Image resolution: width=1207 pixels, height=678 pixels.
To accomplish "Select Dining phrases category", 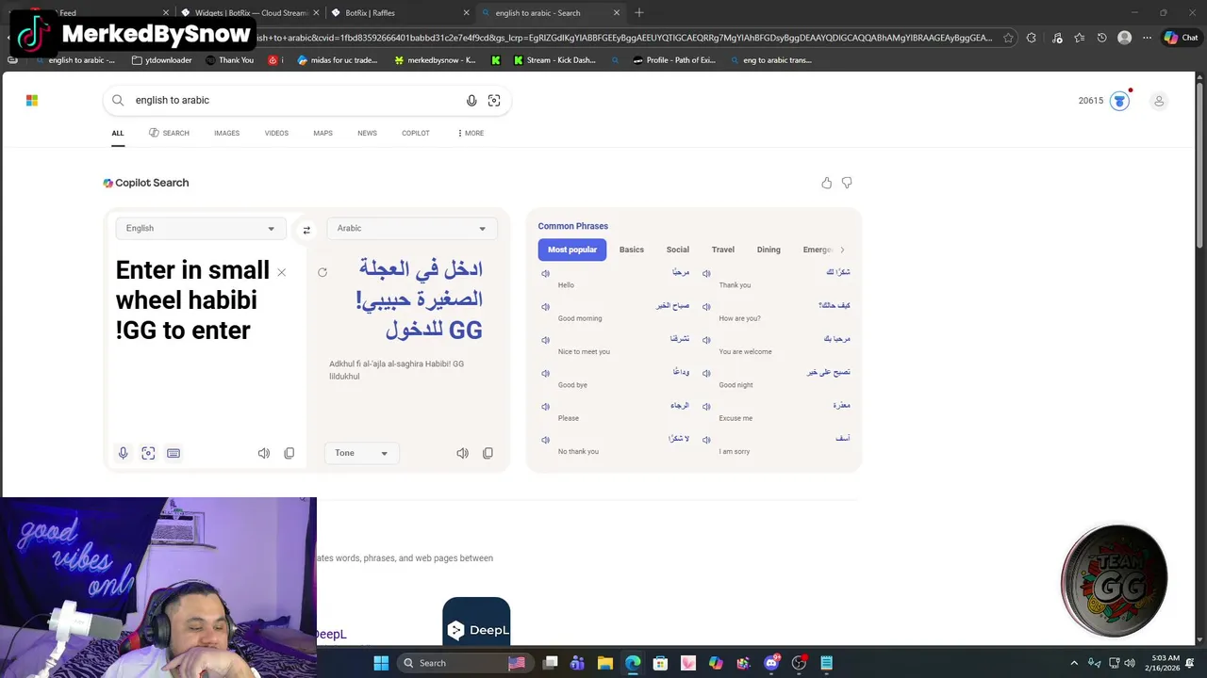I will [769, 250].
